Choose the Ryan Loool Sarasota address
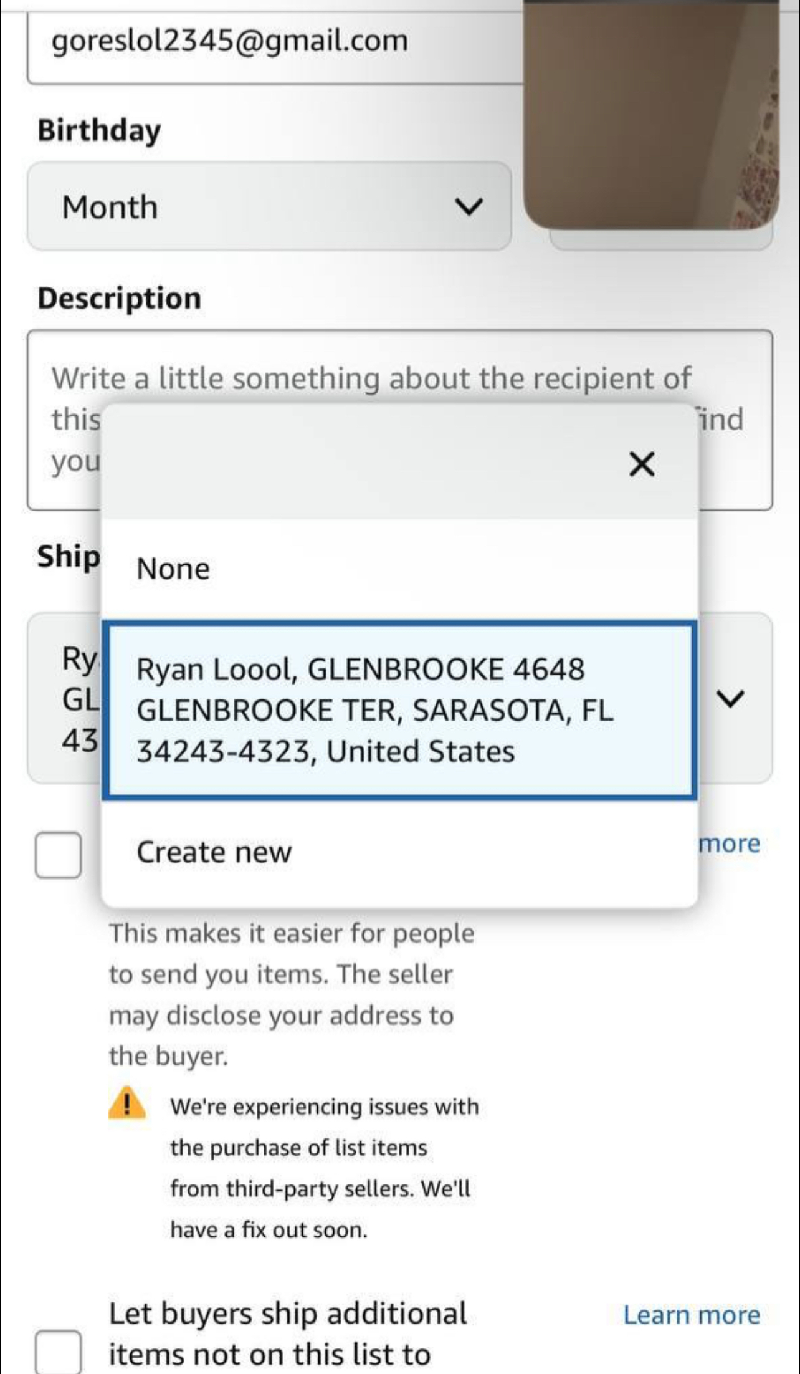Screen dimensions: 800x1374 click(399, 710)
